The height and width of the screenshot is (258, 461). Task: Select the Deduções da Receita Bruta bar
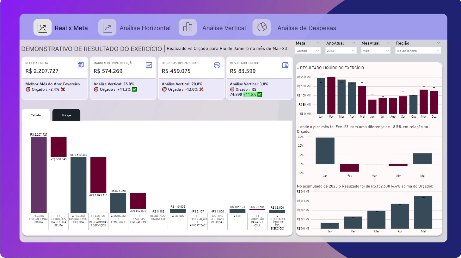(58, 147)
